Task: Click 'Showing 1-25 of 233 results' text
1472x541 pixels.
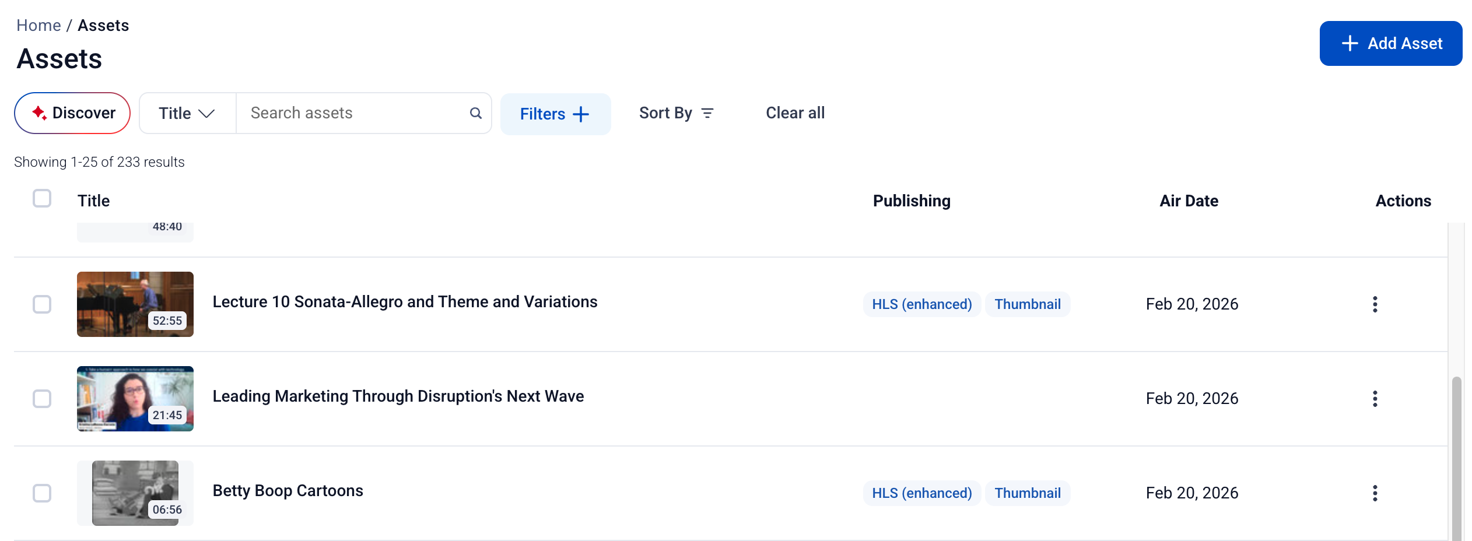Action: (x=99, y=162)
